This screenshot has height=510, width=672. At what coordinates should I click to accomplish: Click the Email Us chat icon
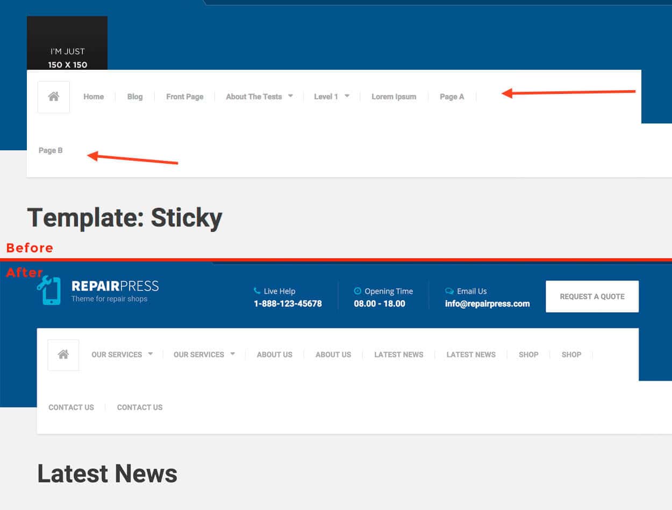point(449,291)
